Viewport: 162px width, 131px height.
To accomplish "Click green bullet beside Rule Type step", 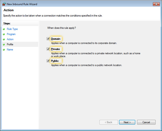I will coord(4,29).
